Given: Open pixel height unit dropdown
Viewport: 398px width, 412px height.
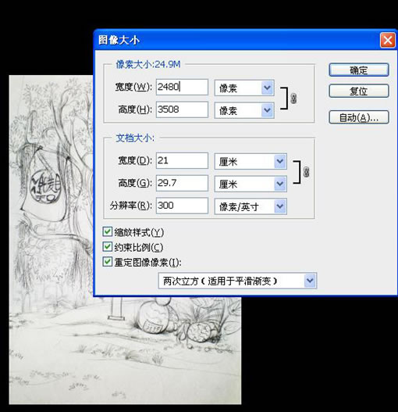Looking at the screenshot, I should (x=244, y=110).
